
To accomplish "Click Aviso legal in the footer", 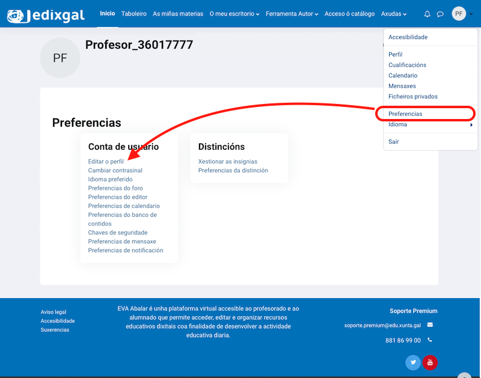I will point(55,312).
